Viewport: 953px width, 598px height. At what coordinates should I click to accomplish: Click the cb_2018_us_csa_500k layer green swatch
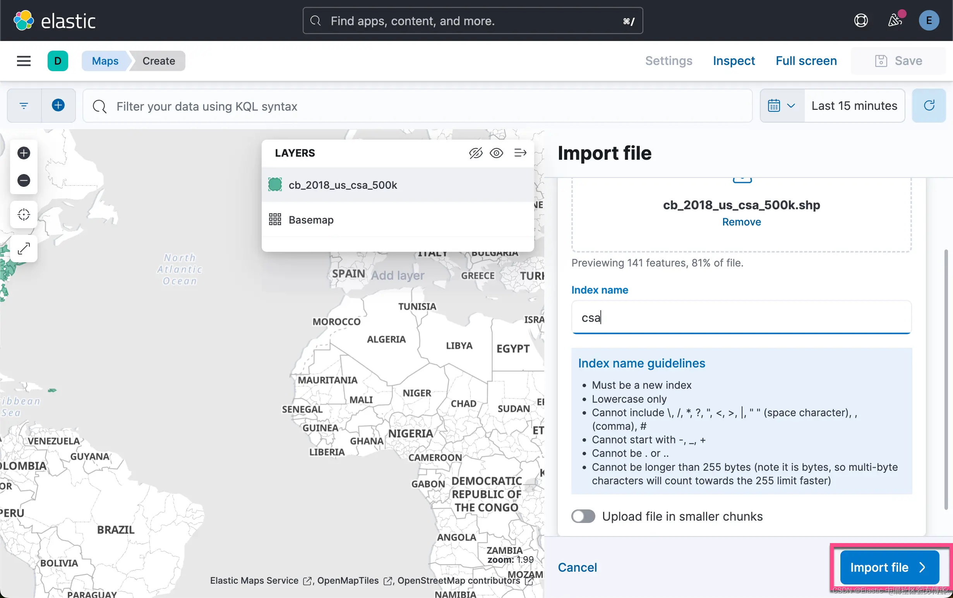pos(275,185)
